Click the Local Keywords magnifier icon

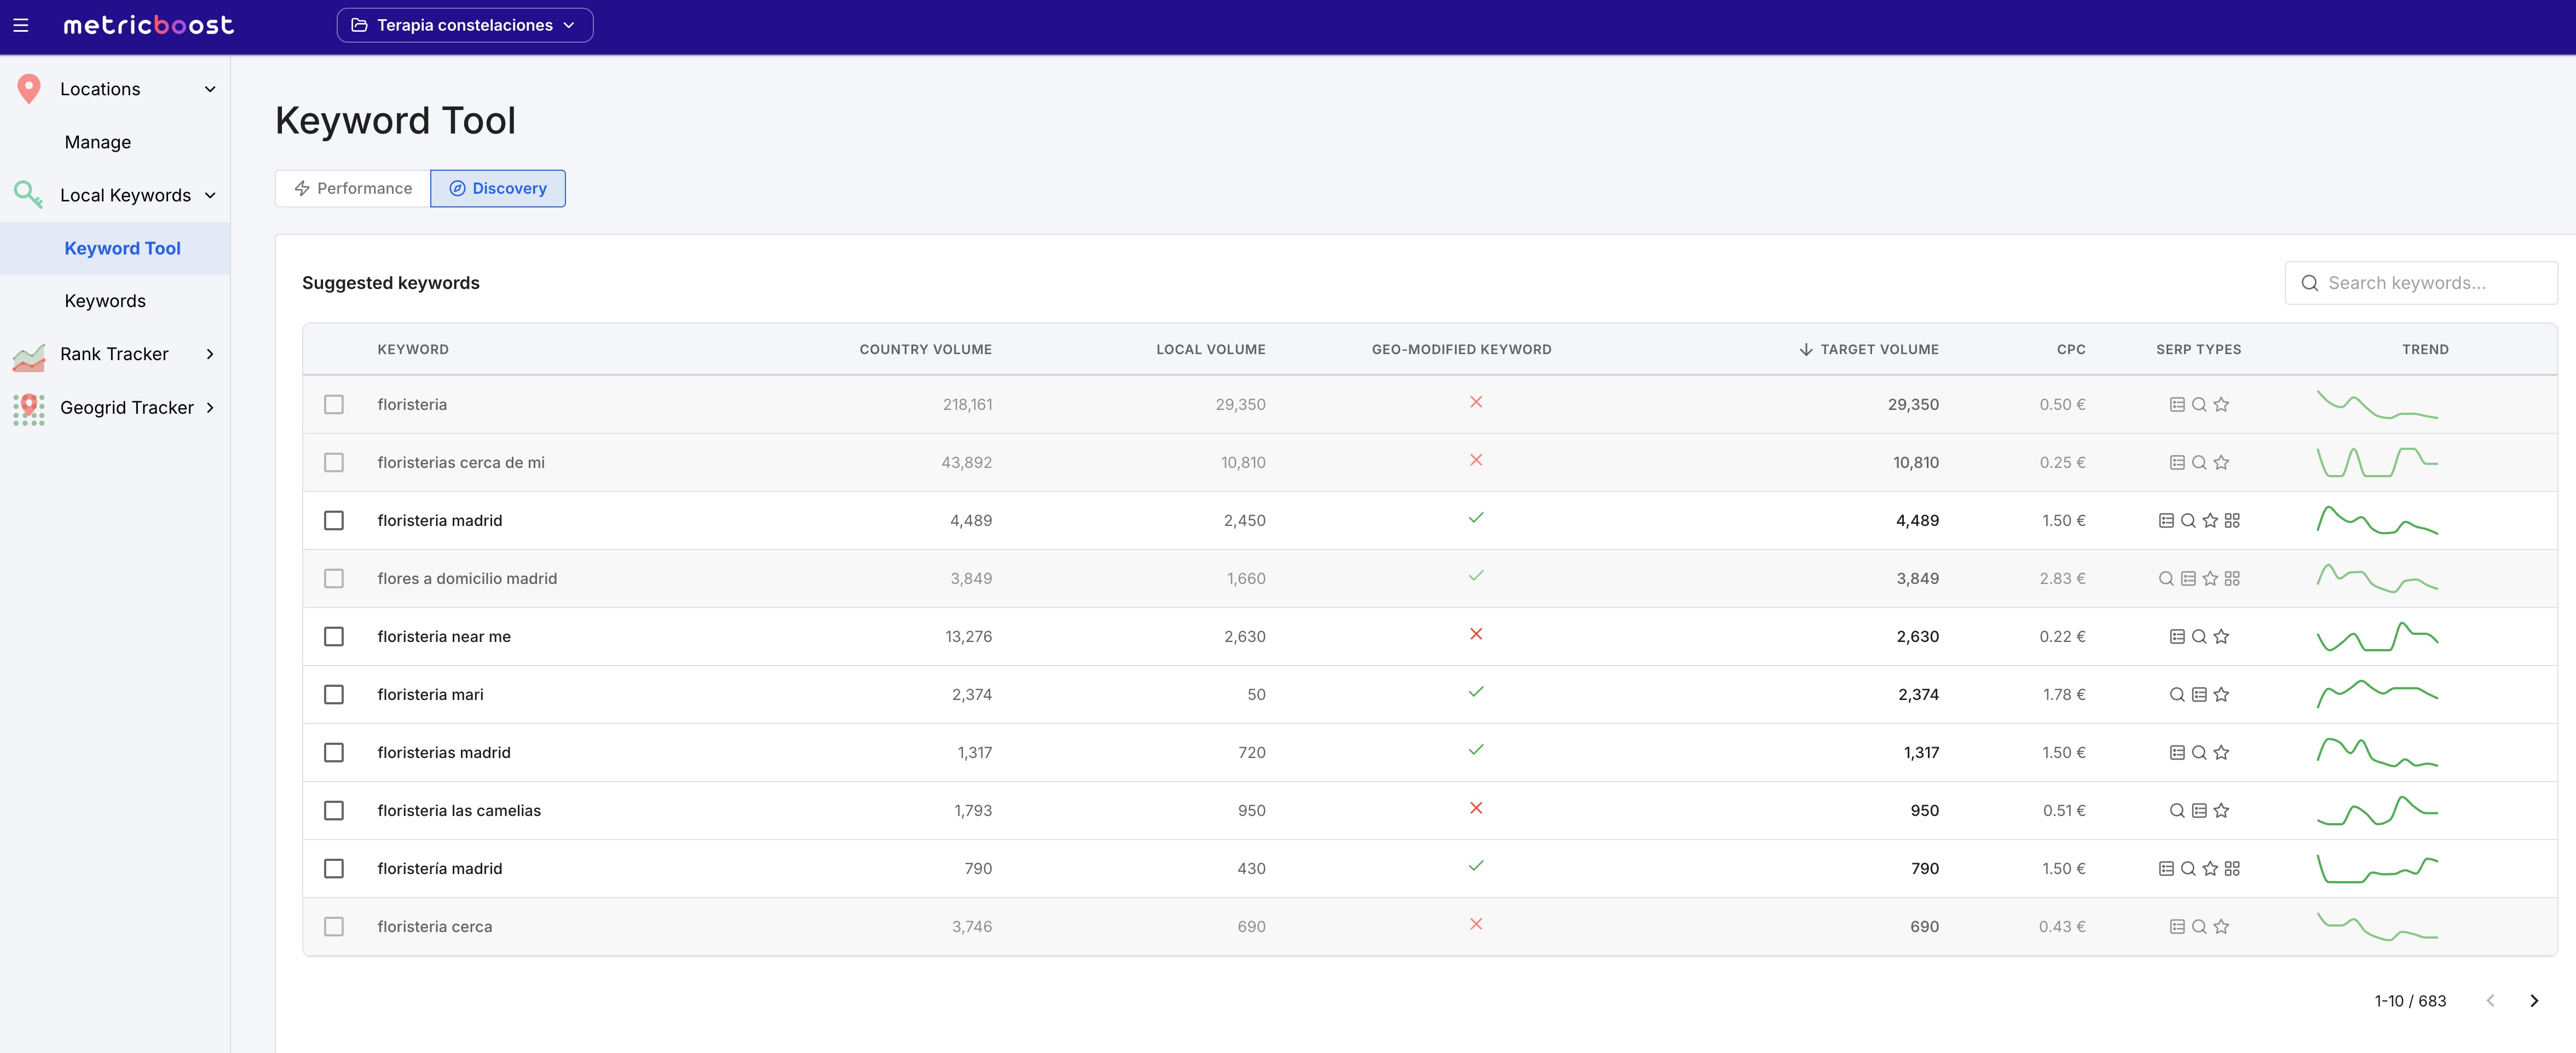pyautogui.click(x=28, y=195)
